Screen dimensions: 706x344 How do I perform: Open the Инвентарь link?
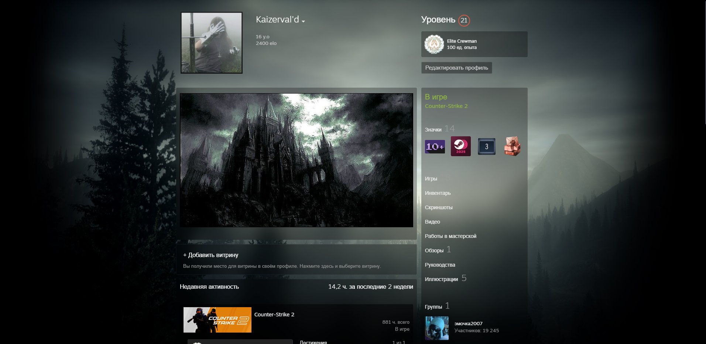click(x=438, y=193)
